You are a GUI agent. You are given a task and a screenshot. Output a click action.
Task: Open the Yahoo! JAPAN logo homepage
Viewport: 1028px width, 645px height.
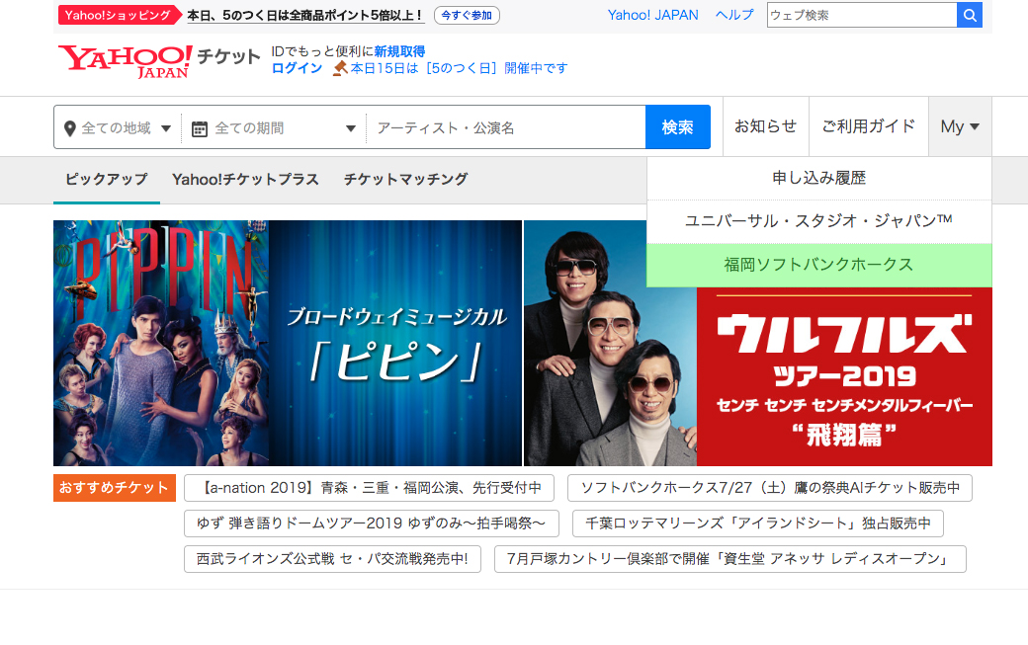126,61
